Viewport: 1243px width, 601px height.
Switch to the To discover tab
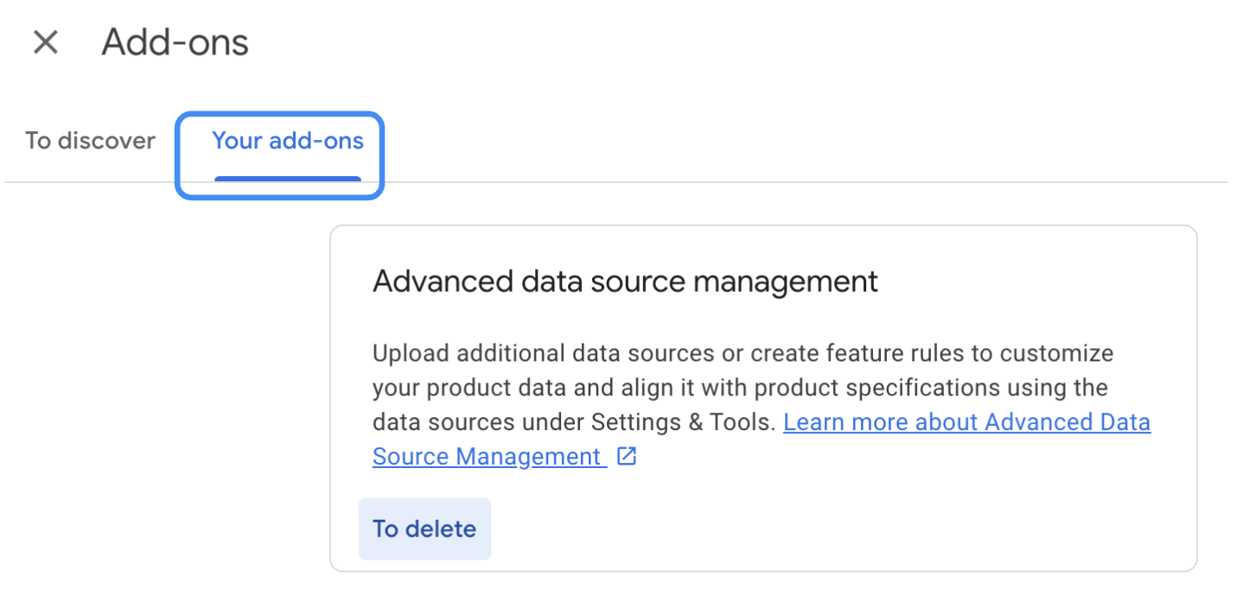[x=90, y=141]
